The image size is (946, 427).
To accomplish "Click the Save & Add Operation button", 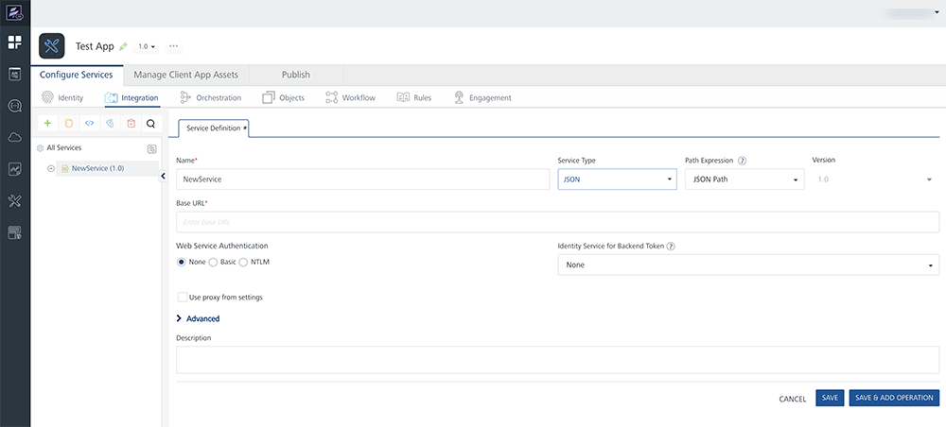I will (x=894, y=399).
